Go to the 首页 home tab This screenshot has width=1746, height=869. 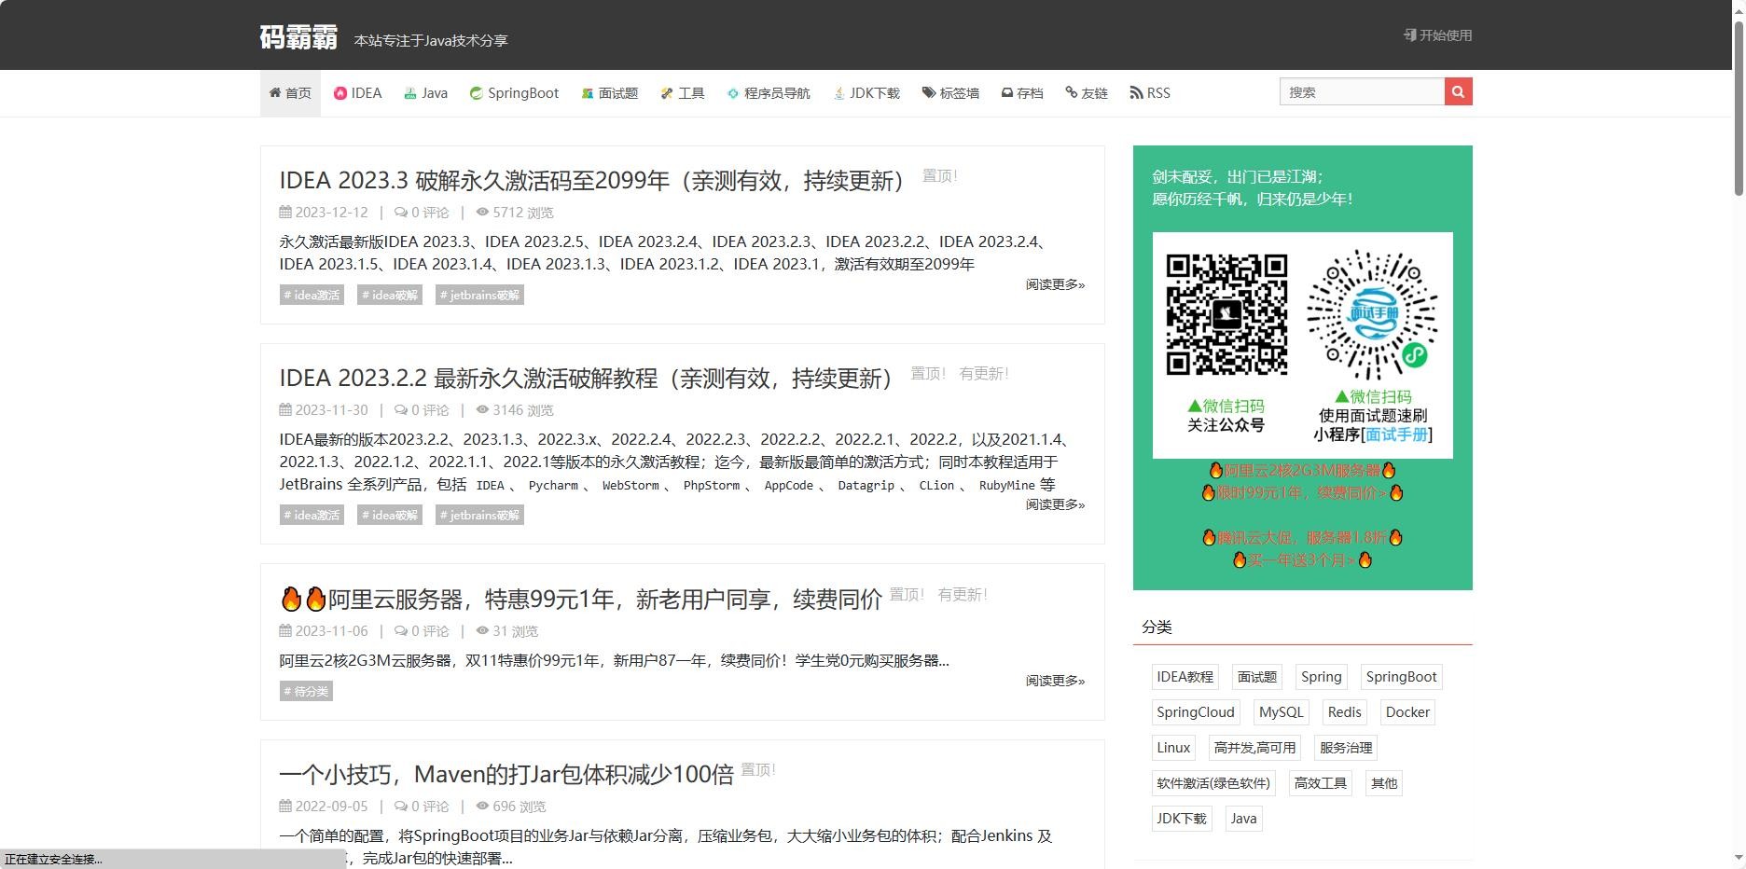[x=290, y=93]
